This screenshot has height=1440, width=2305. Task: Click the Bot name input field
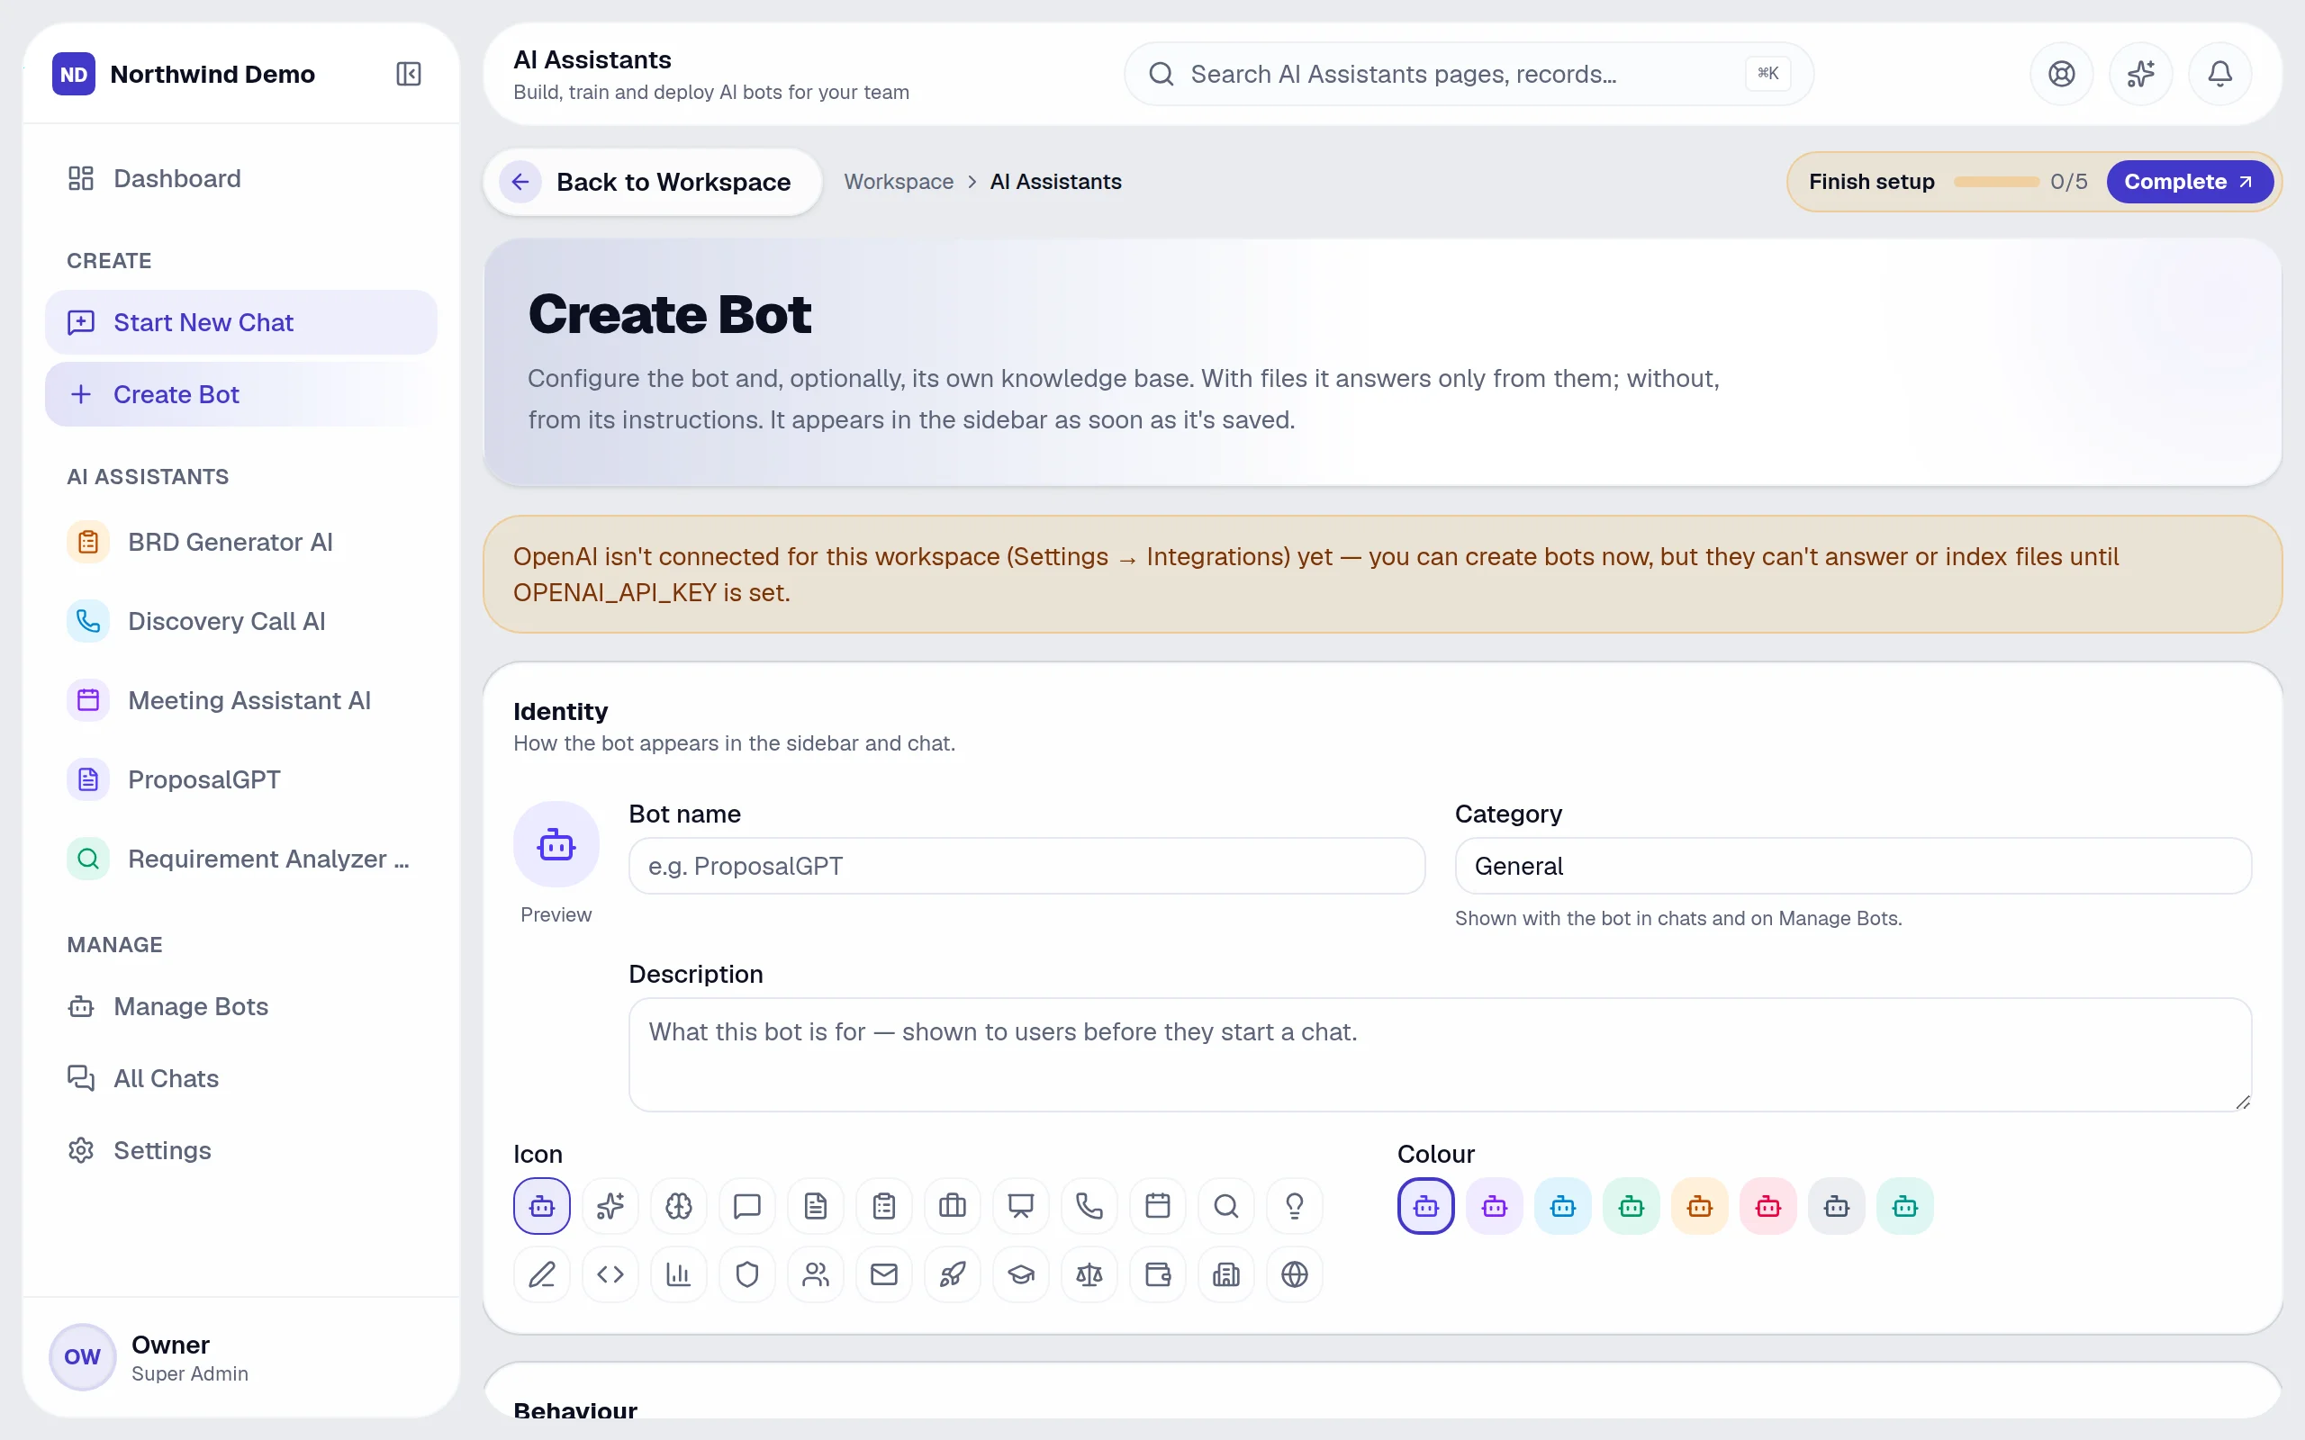1026,866
